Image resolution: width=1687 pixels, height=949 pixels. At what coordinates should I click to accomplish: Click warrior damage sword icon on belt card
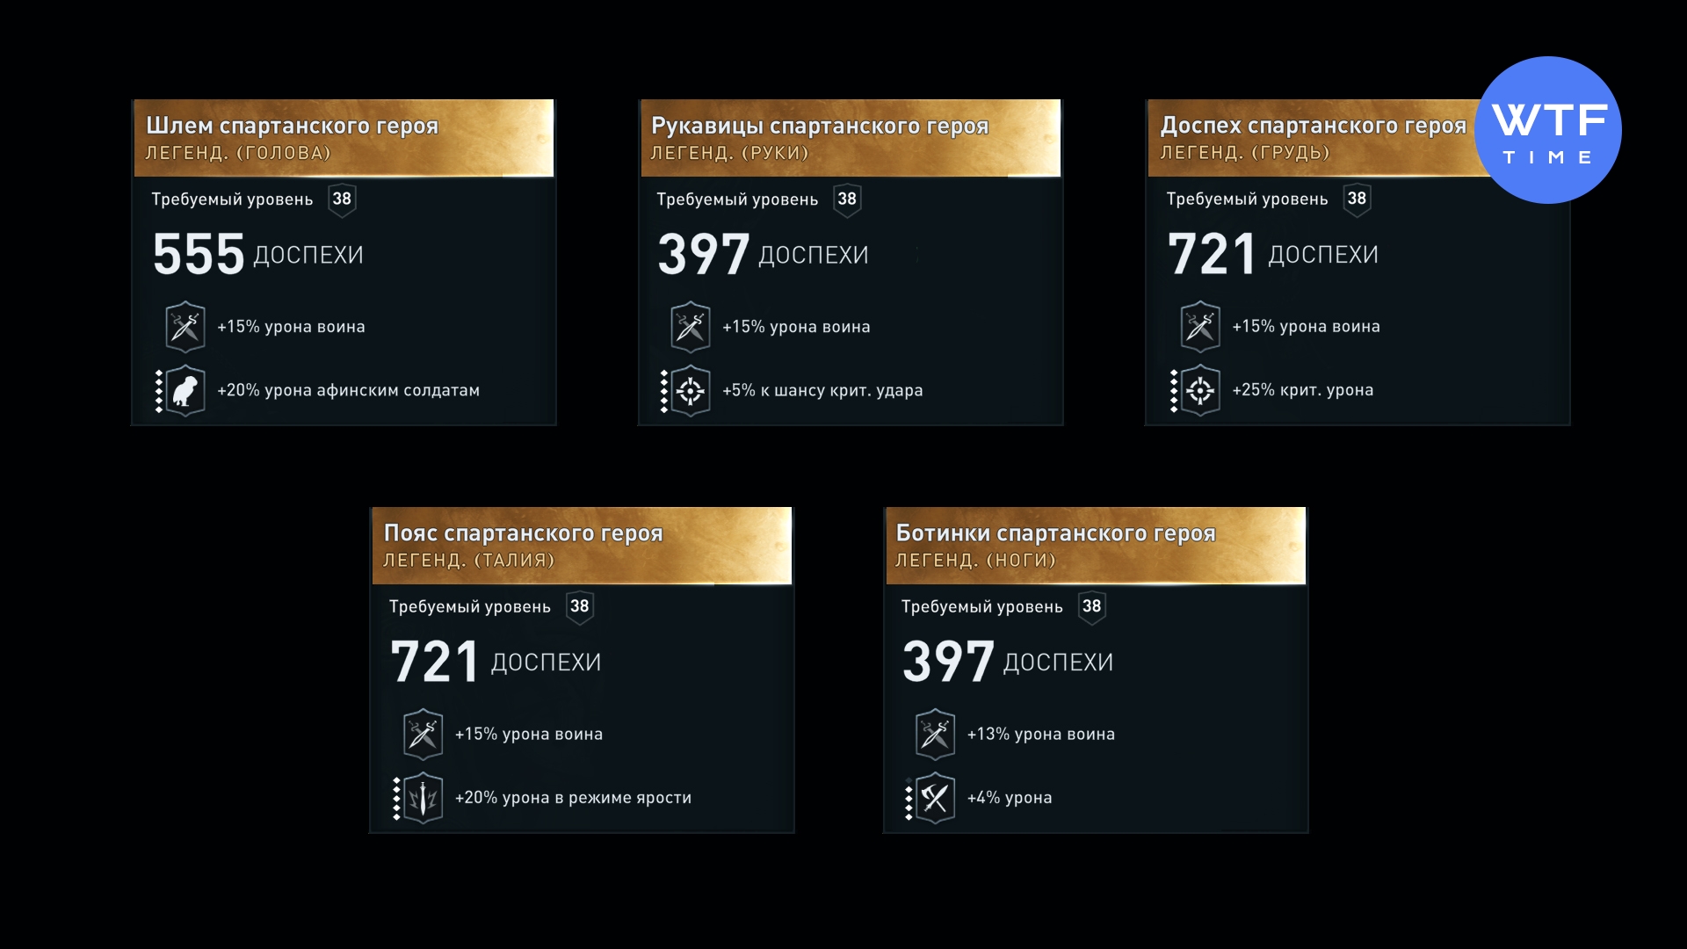click(423, 734)
